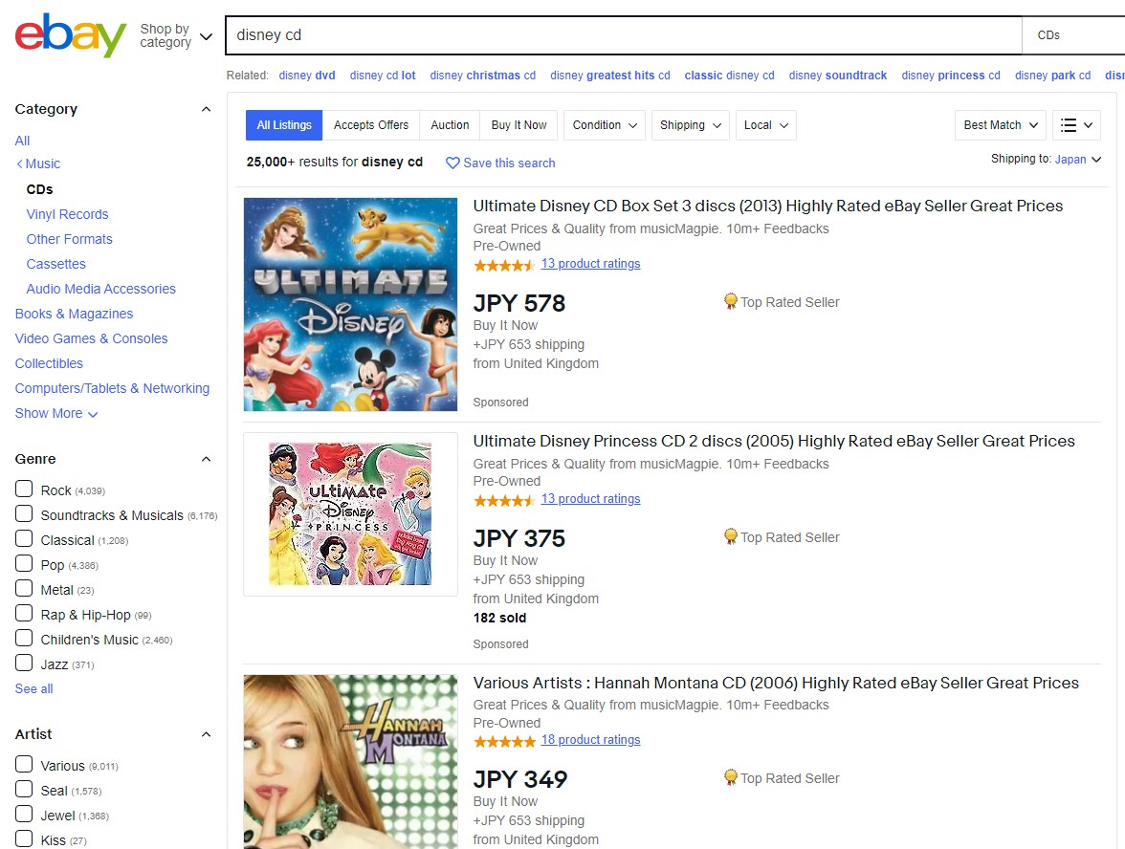
Task: Click the eBay logo
Action: point(71,35)
